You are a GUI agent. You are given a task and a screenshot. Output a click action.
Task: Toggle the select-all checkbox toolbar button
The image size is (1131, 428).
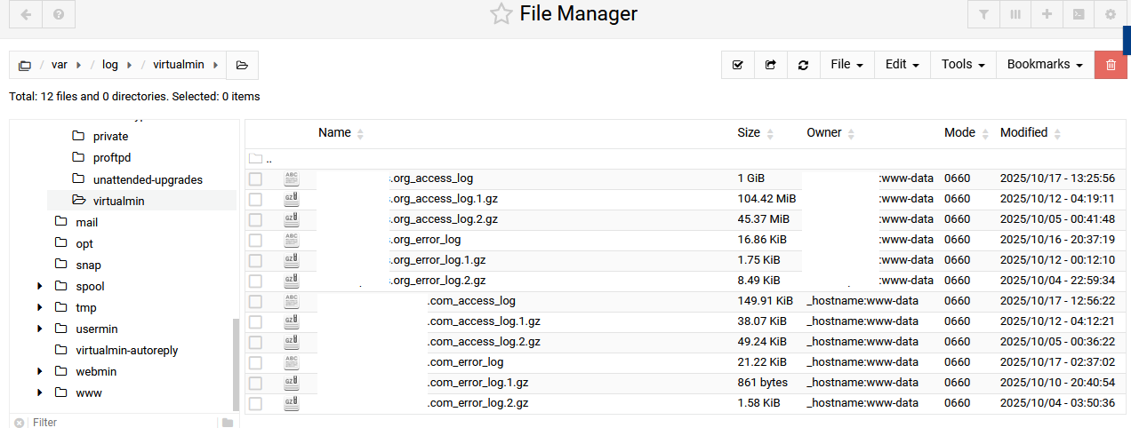(737, 65)
